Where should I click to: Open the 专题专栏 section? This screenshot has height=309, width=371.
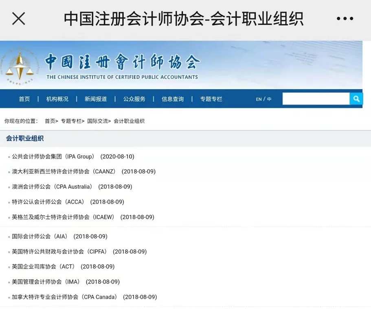pos(211,99)
